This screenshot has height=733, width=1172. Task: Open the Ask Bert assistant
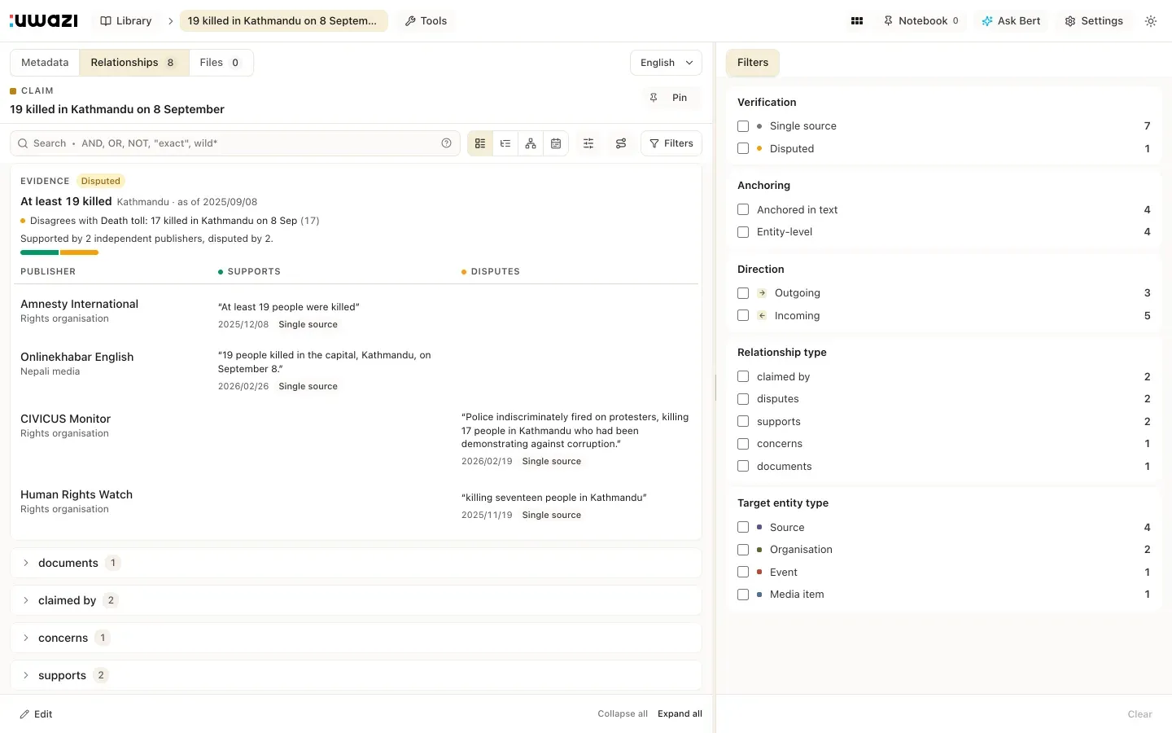pyautogui.click(x=1011, y=21)
